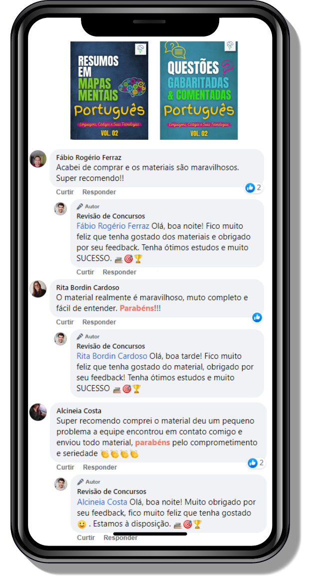Click the Alcineia Costa mention link in reply

pos(102,502)
